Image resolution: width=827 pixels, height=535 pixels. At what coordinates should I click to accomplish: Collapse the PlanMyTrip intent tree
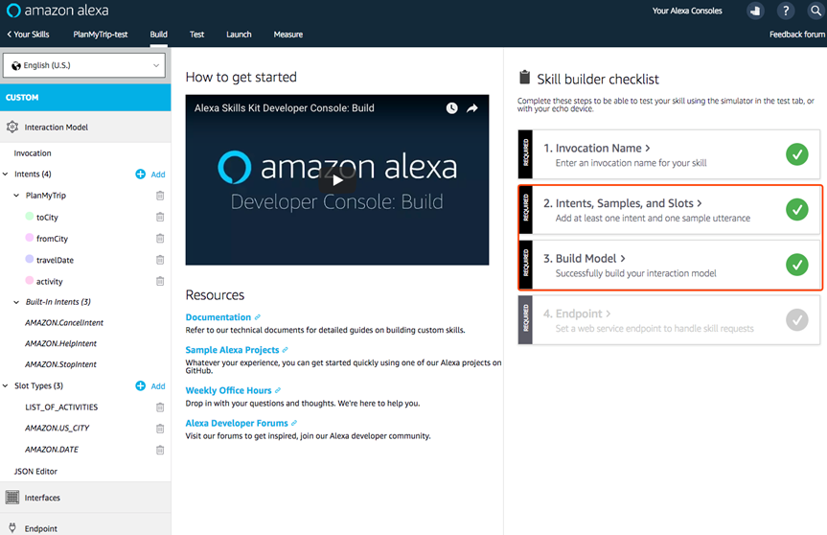tap(16, 196)
